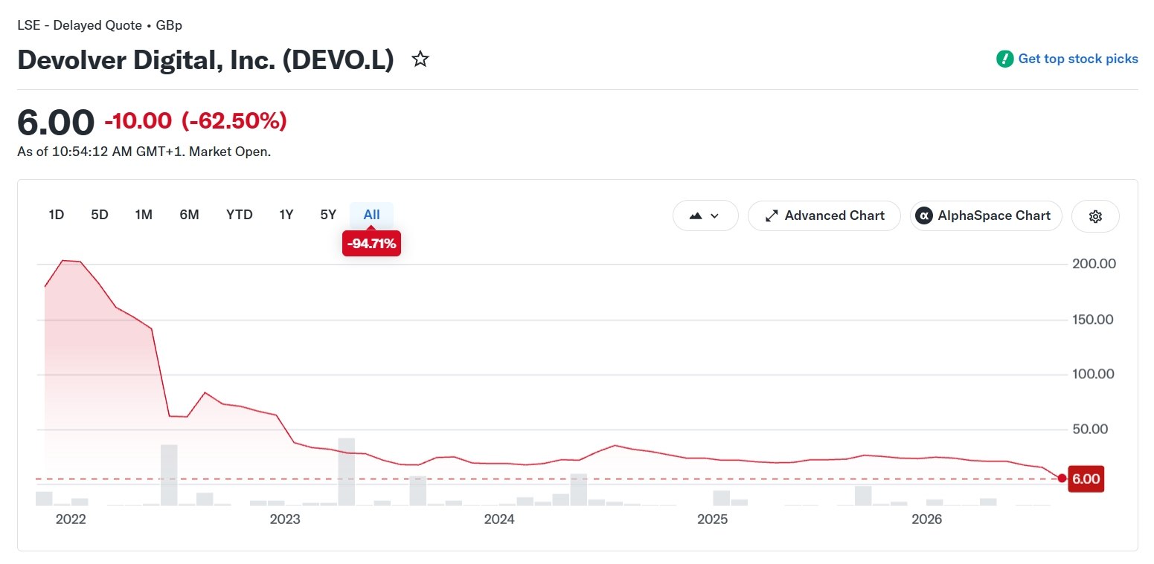
Task: Select the 1D time range
Action: tap(57, 215)
